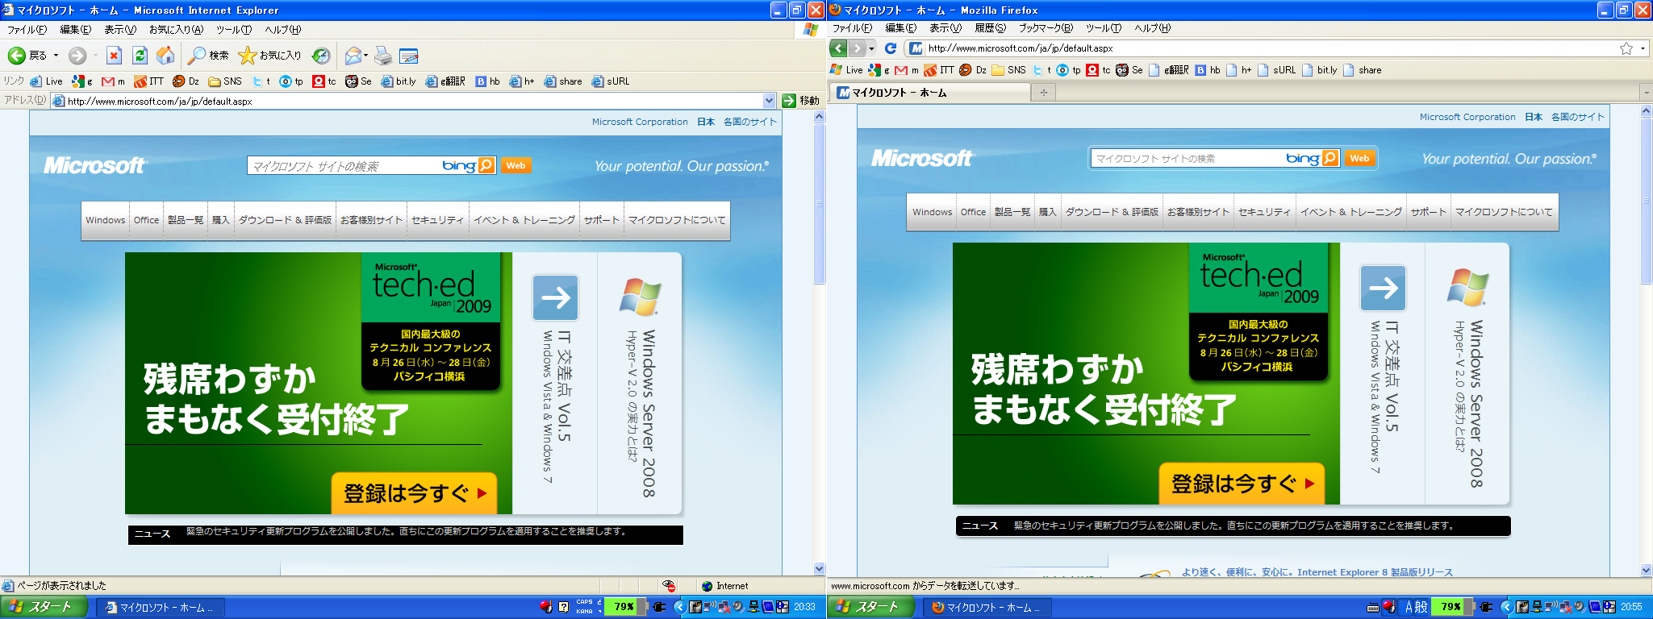The image size is (1653, 619).
Task: Go back using Internet Explorer's 戻る button
Action: (27, 56)
